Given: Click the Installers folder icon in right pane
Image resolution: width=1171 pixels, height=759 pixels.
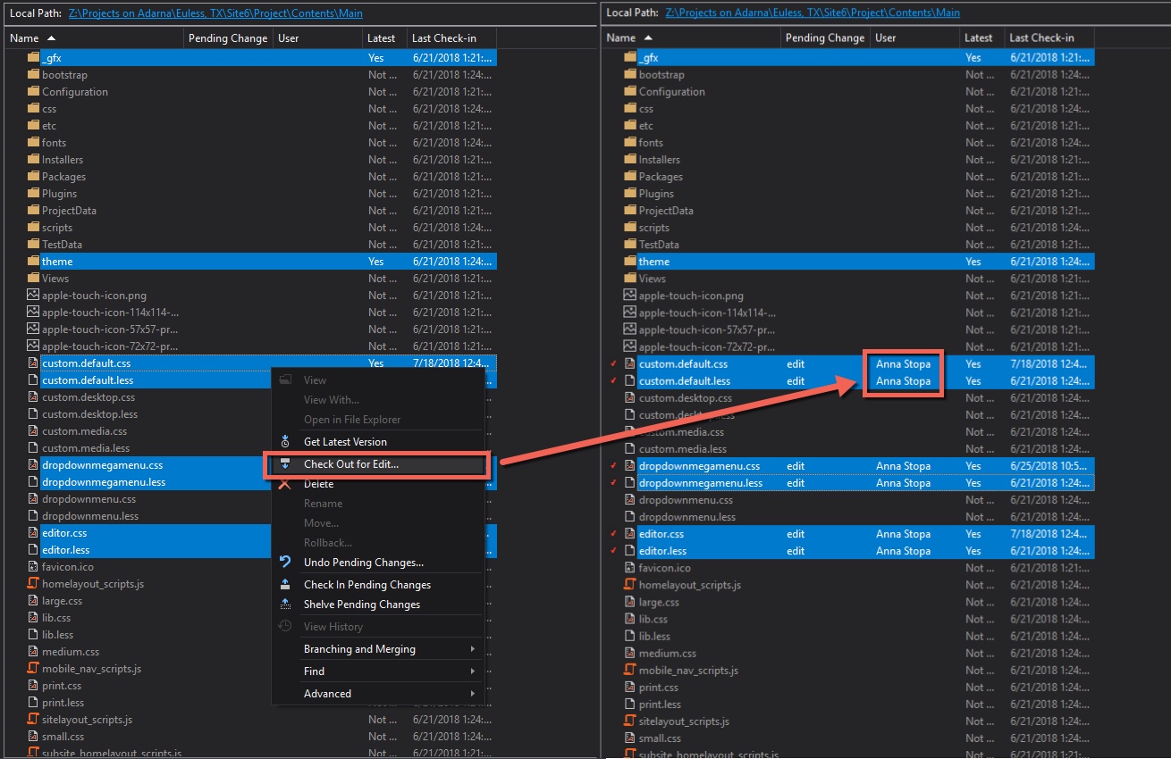Looking at the screenshot, I should pyautogui.click(x=630, y=160).
